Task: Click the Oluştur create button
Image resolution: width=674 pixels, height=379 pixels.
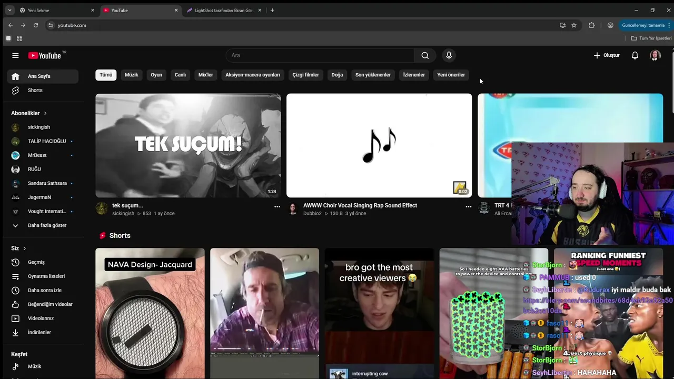Action: click(x=607, y=55)
